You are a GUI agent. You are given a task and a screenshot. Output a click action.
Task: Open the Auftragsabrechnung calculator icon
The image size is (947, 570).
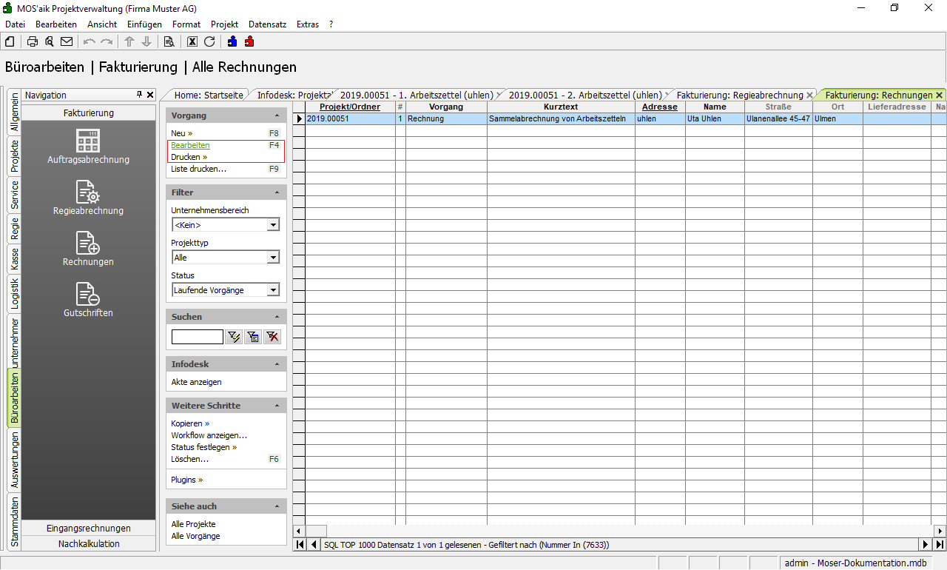click(88, 141)
